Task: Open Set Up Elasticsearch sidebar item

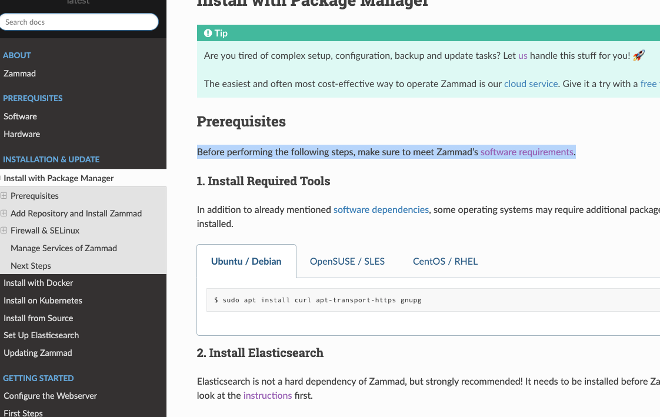Action: click(x=41, y=335)
